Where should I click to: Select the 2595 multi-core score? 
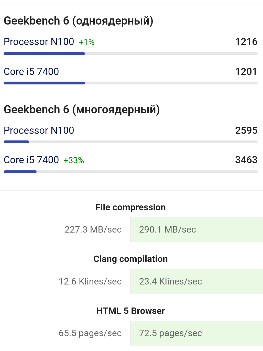tap(246, 130)
